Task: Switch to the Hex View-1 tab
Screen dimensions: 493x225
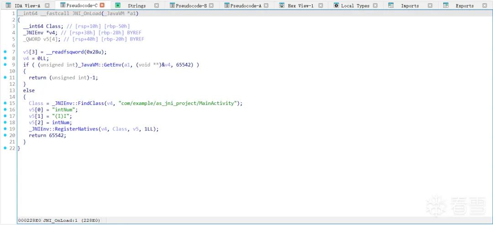Action: 300,5
